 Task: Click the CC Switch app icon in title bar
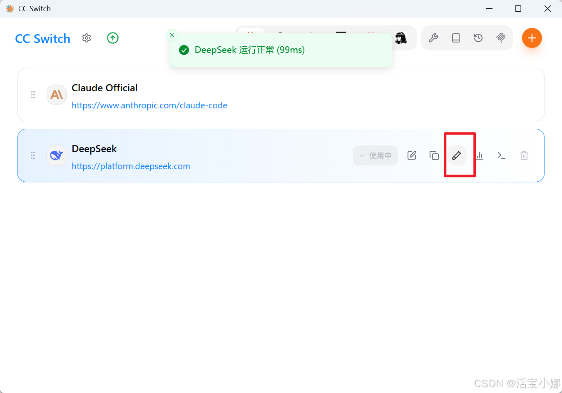(x=10, y=9)
